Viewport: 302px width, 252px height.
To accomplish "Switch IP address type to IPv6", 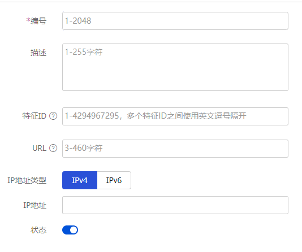I will [114, 180].
